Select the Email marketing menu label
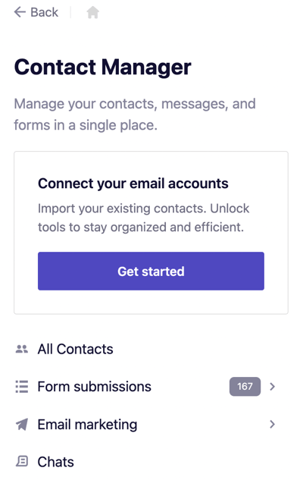 [87, 425]
